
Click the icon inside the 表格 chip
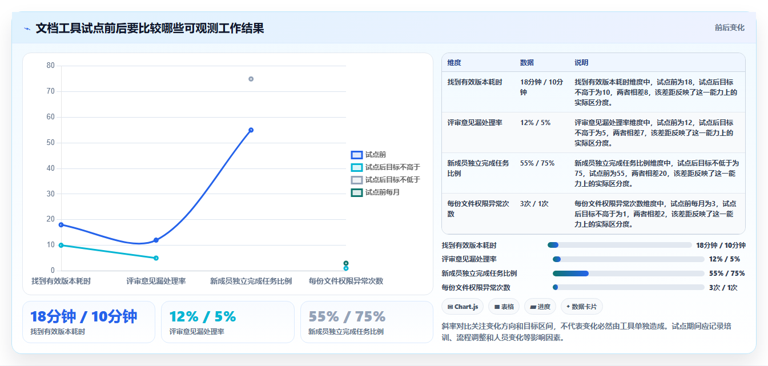497,307
